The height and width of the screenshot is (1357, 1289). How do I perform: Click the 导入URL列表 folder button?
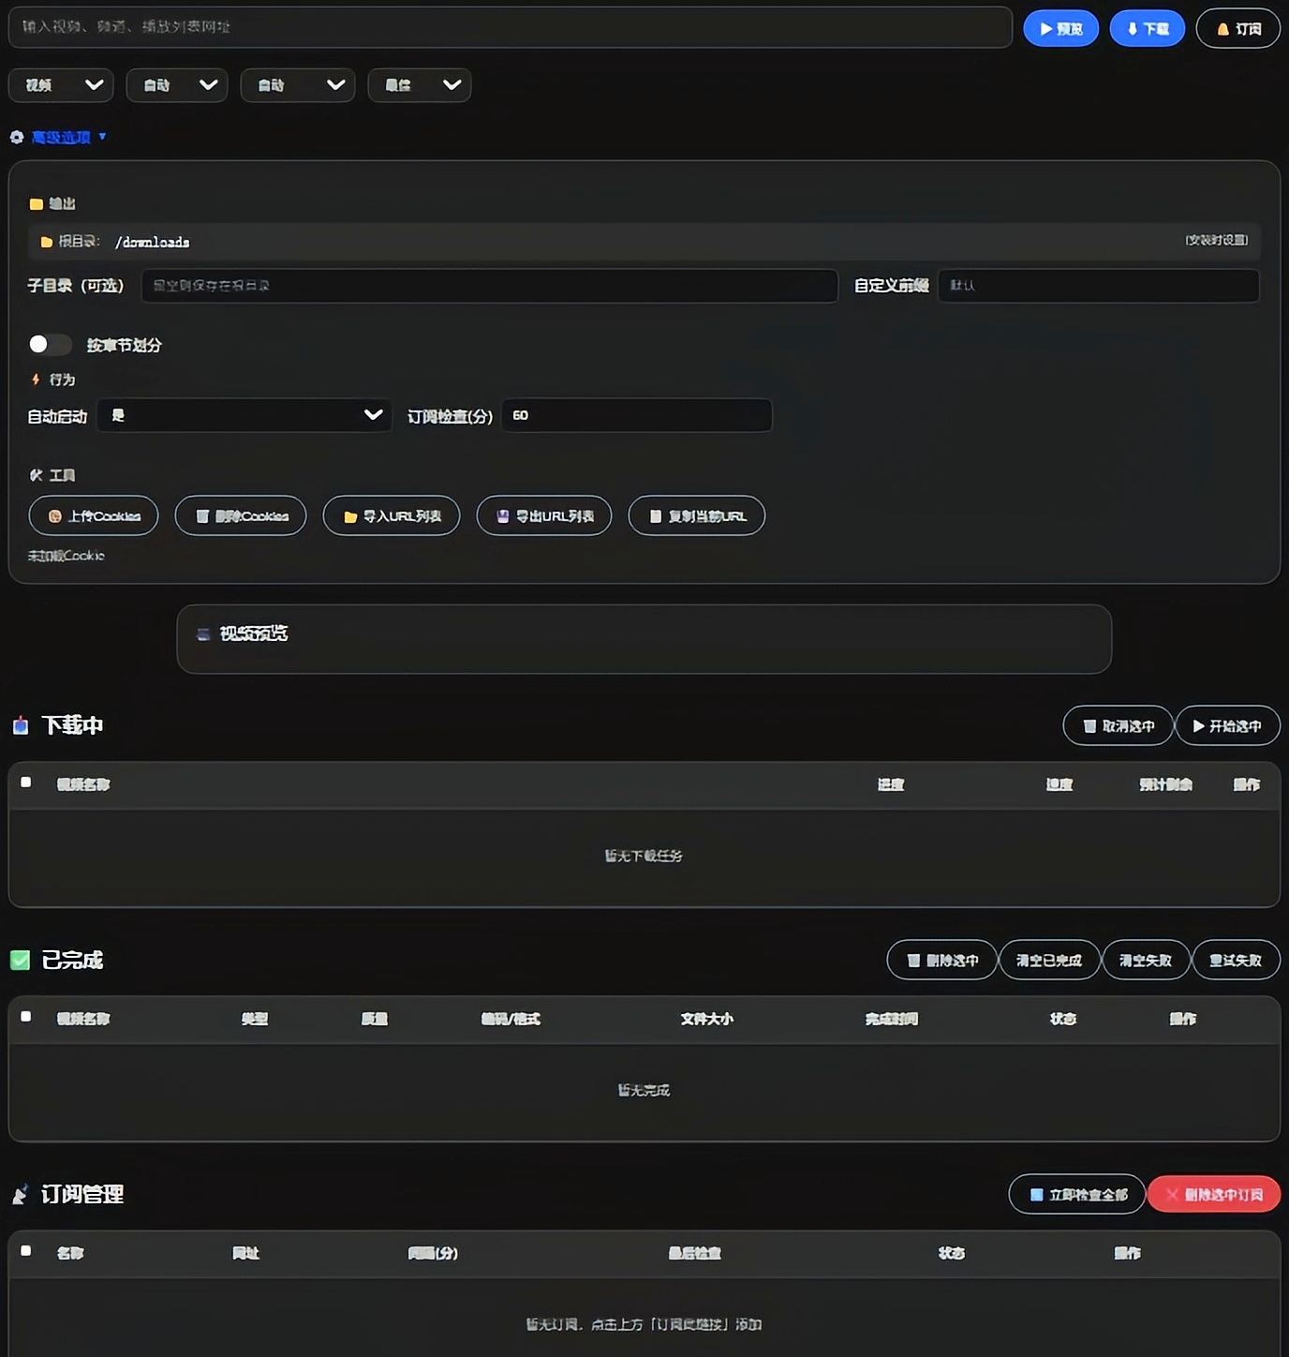[392, 515]
